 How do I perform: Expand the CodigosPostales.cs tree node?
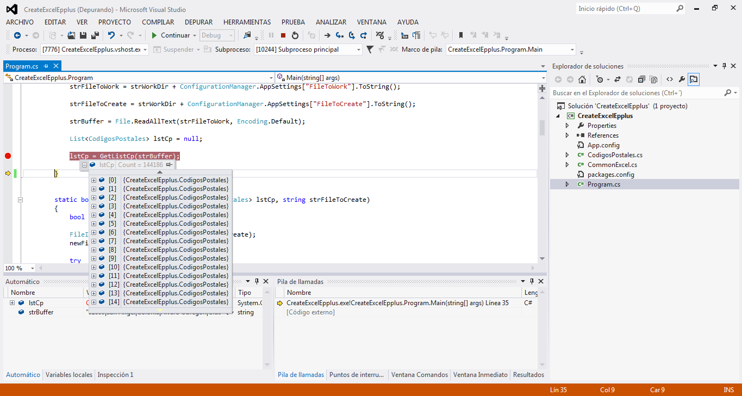point(567,155)
